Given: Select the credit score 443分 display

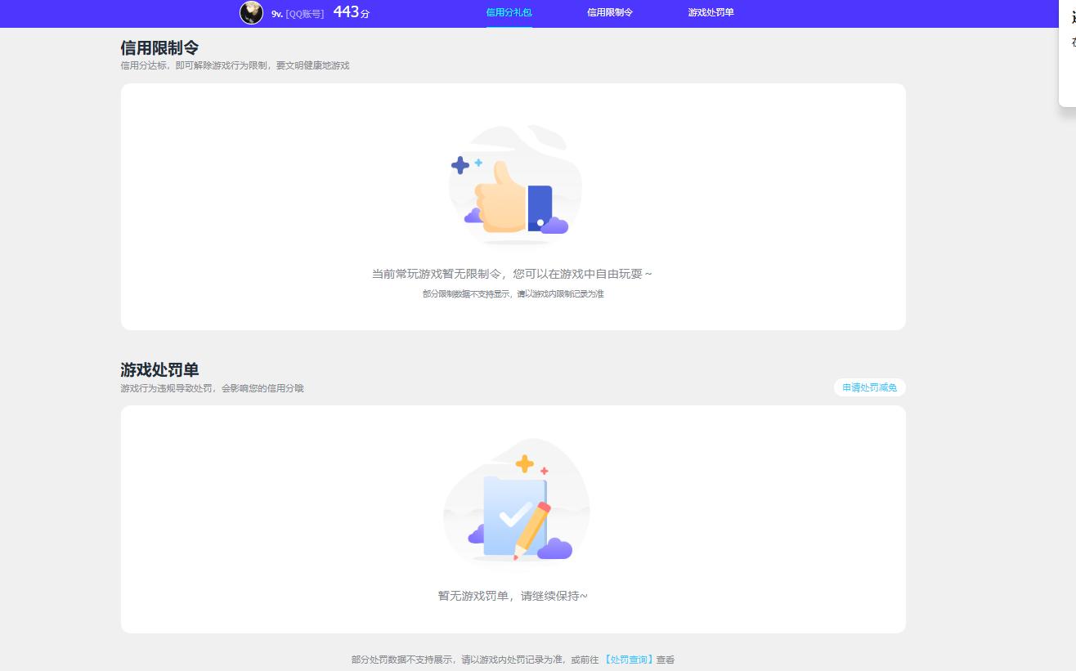Looking at the screenshot, I should click(352, 13).
